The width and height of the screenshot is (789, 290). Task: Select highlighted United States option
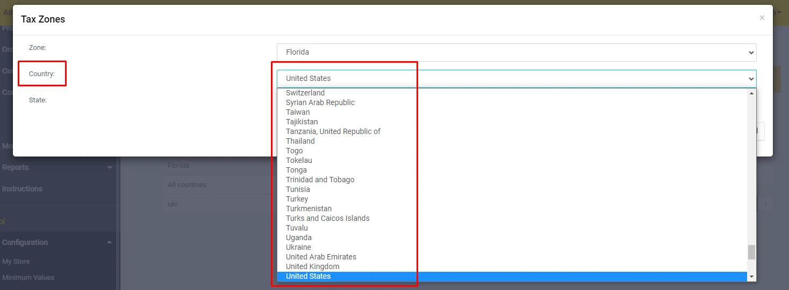click(x=309, y=276)
